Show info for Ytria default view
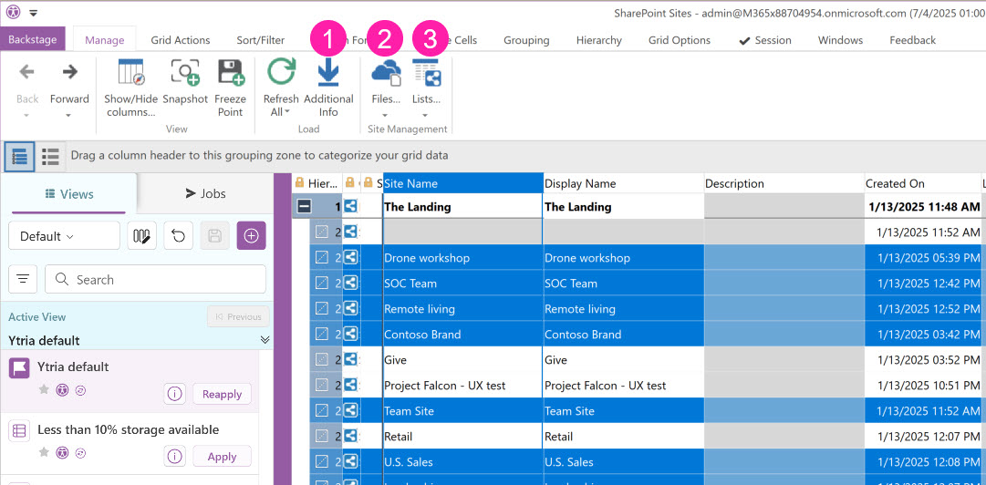 tap(175, 394)
